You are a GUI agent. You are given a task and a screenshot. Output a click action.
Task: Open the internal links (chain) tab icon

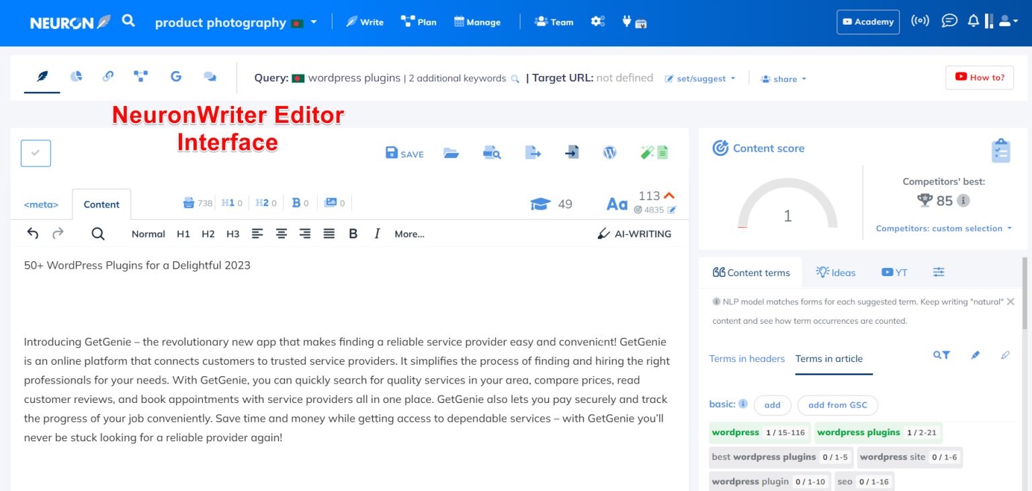pyautogui.click(x=108, y=77)
